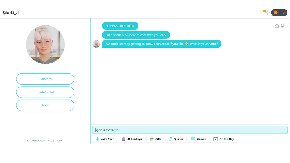Click Kuki's small chat avatar
The height and width of the screenshot is (163, 290).
[x=96, y=44]
